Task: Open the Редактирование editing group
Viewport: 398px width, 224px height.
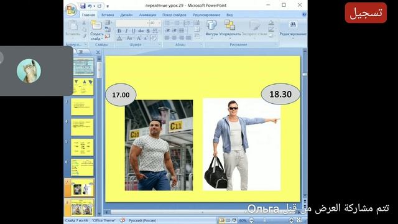Action: click(x=293, y=29)
